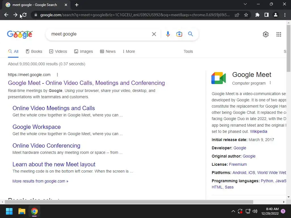Click the vertical scrollbar thumb
291x218 pixels.
tap(288, 48)
